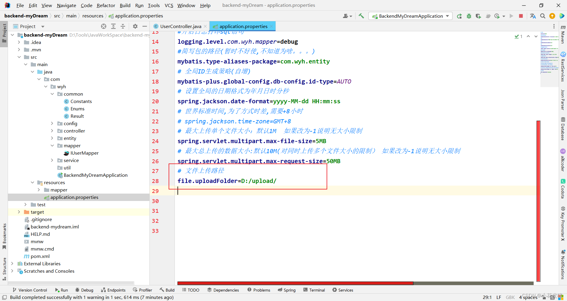Click the Build Project hammer icon
Viewport: 567px width, 301px height.
click(361, 16)
